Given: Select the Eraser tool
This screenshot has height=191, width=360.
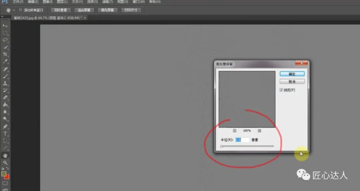Looking at the screenshot, I should 5,97.
